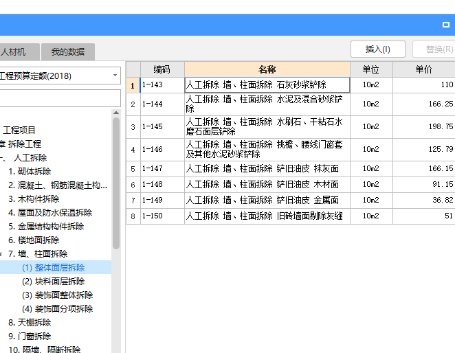455x353 pixels.
Task: Click code cell 1-147
Action: (162, 168)
